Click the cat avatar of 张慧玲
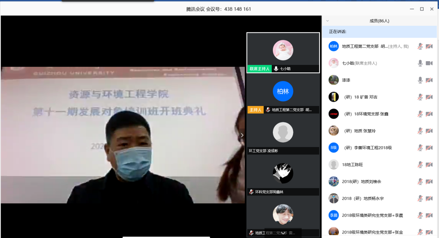The image size is (439, 238). pyautogui.click(x=333, y=131)
